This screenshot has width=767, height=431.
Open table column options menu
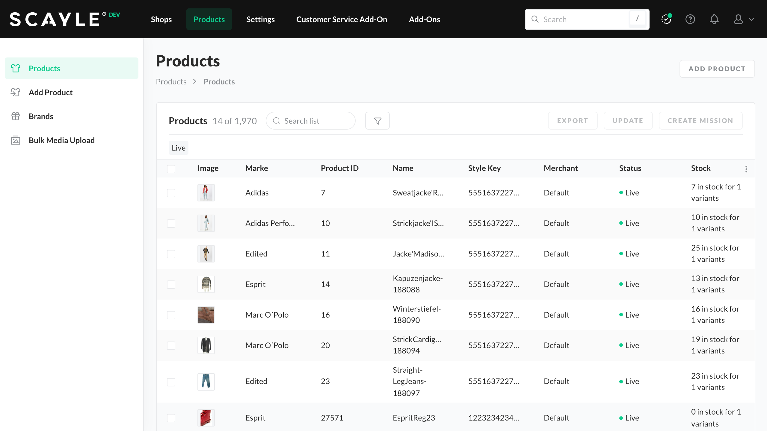pyautogui.click(x=746, y=169)
